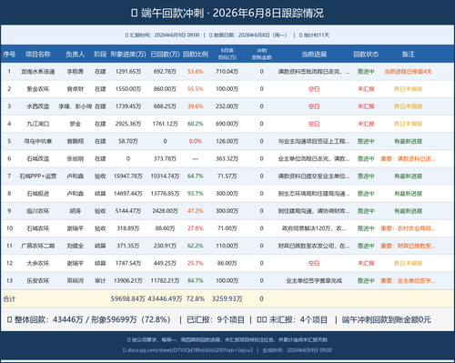Click the 710.04万 June target value
The image size is (455, 363).
coord(227,72)
